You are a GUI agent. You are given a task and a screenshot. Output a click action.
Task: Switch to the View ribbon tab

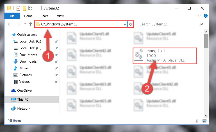60,16
